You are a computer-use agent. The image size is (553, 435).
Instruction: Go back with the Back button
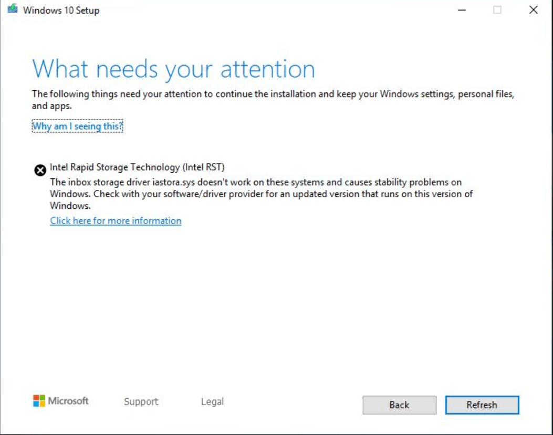(x=399, y=405)
